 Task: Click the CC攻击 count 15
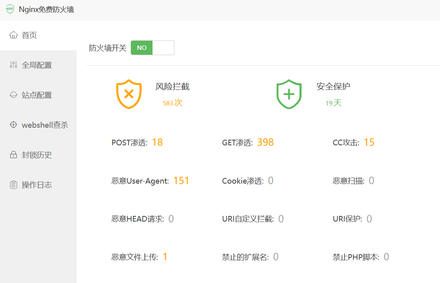[369, 142]
